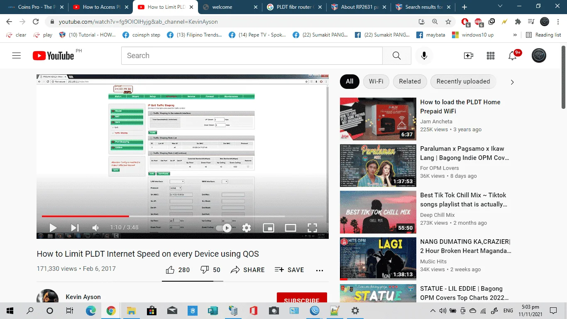Open NANG DUMATING KA video title
This screenshot has width=567, height=319.
(466, 246)
